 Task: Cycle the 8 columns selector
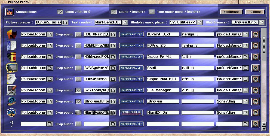point(231,12)
